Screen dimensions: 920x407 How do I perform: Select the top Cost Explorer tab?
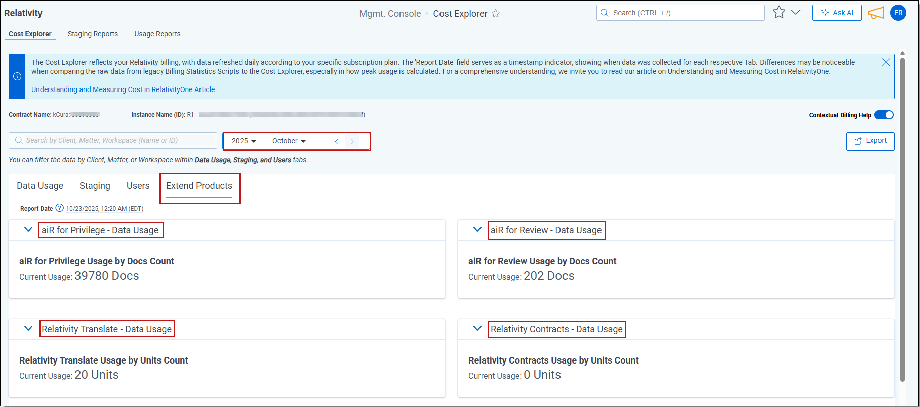30,34
